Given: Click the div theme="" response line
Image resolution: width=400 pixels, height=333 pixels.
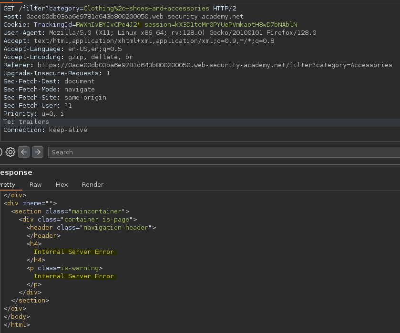Looking at the screenshot, I should pos(30,203).
